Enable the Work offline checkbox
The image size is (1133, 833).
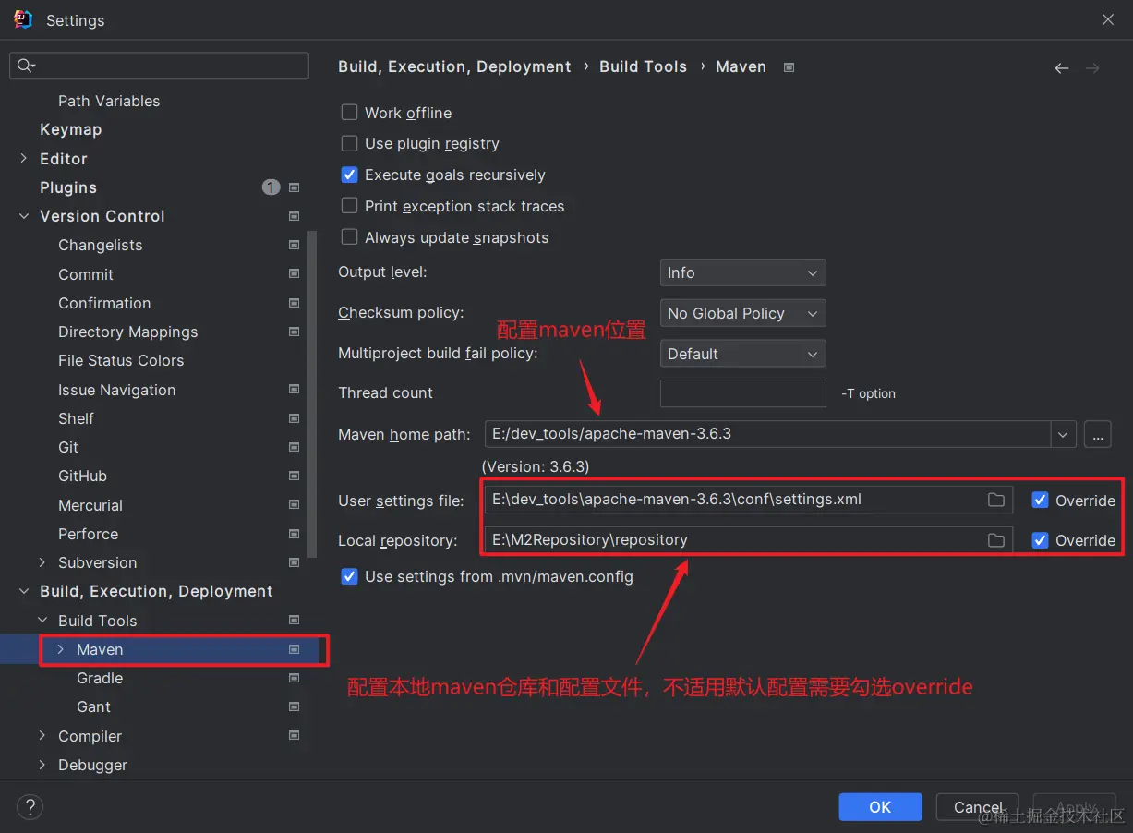pos(349,113)
